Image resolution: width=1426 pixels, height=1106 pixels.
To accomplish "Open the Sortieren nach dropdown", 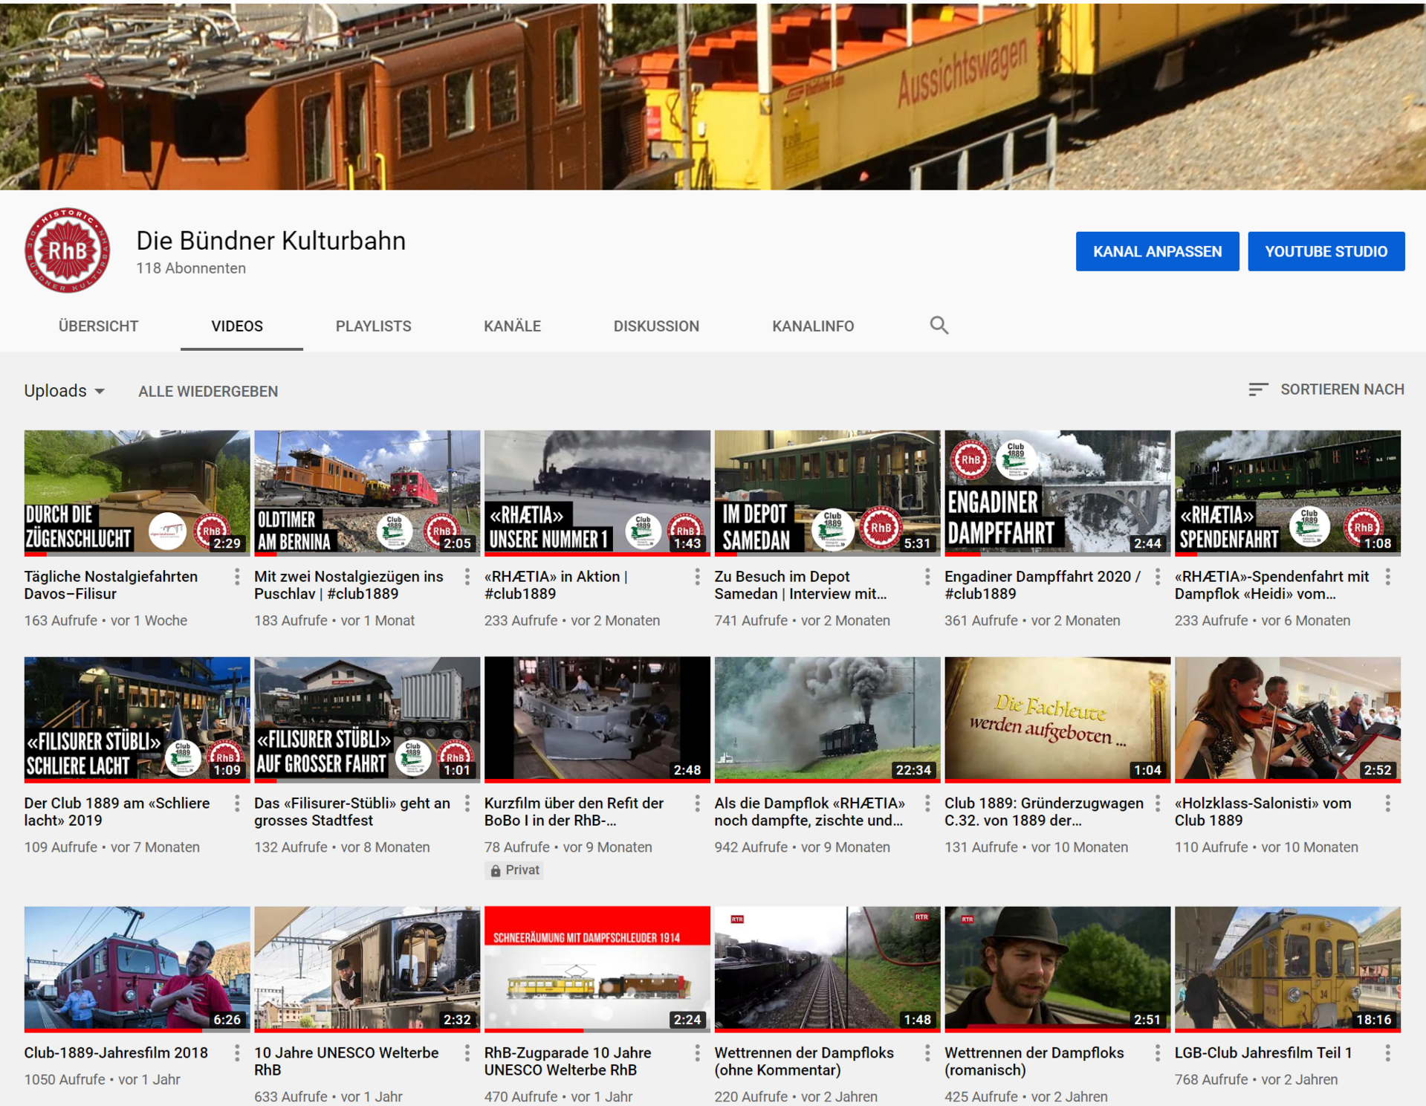I will pos(1326,389).
